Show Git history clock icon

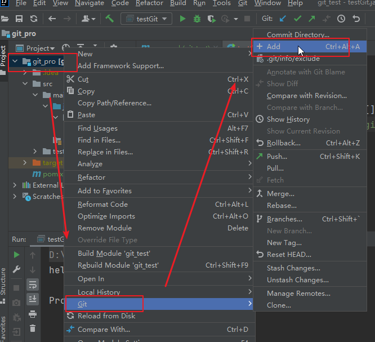pos(341,19)
